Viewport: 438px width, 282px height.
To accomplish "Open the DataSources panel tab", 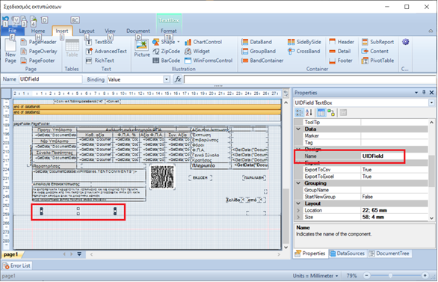I will [348, 254].
